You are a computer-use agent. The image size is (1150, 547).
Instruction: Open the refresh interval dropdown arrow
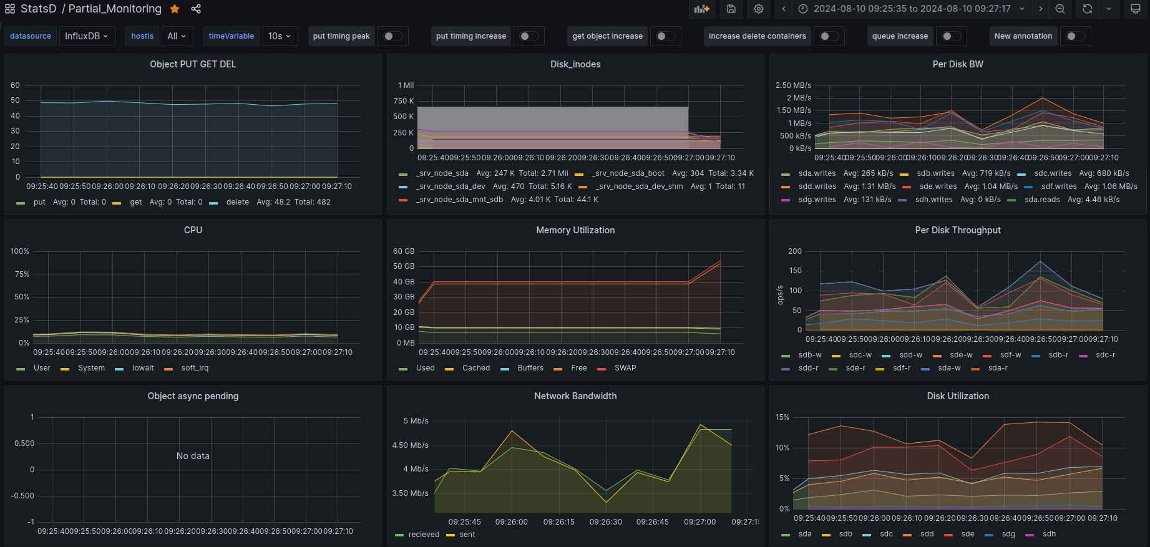[x=1109, y=9]
